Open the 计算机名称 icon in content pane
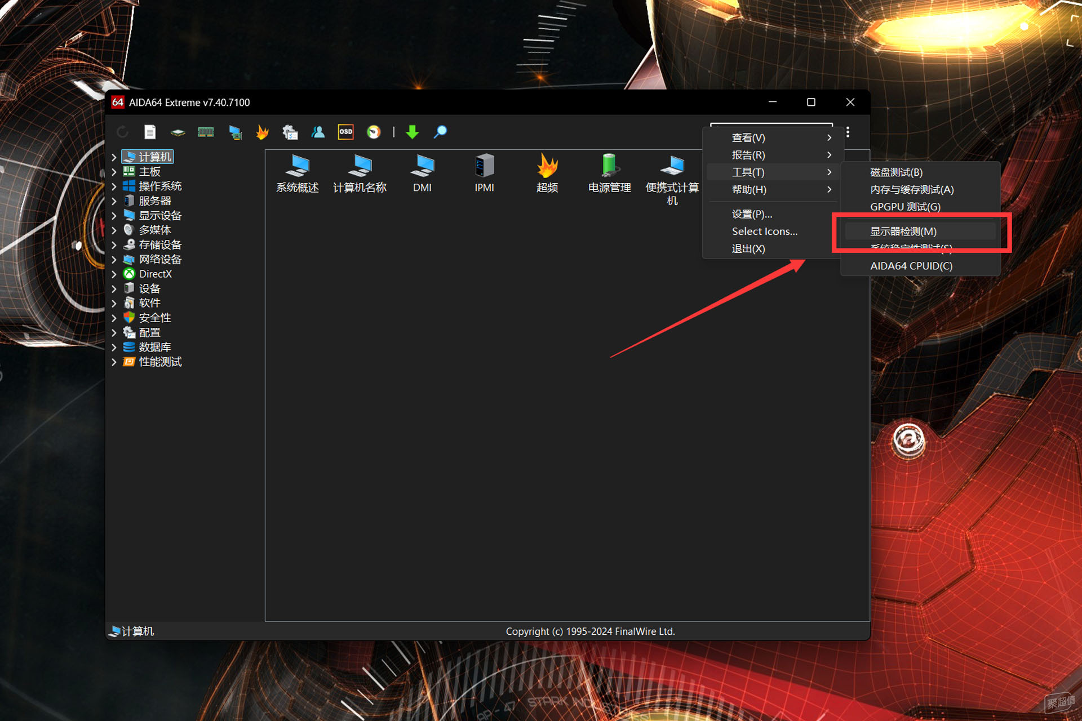The height and width of the screenshot is (721, 1082). [x=360, y=173]
